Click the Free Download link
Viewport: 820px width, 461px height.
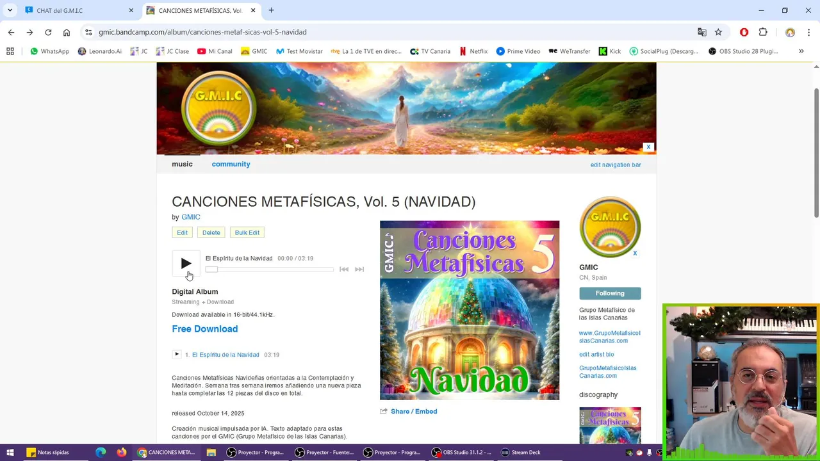coord(204,328)
